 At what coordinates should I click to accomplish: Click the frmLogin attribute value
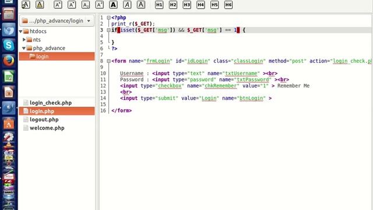tap(158, 61)
